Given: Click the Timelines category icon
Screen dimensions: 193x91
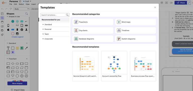Looking at the screenshot, I should click(119, 30).
